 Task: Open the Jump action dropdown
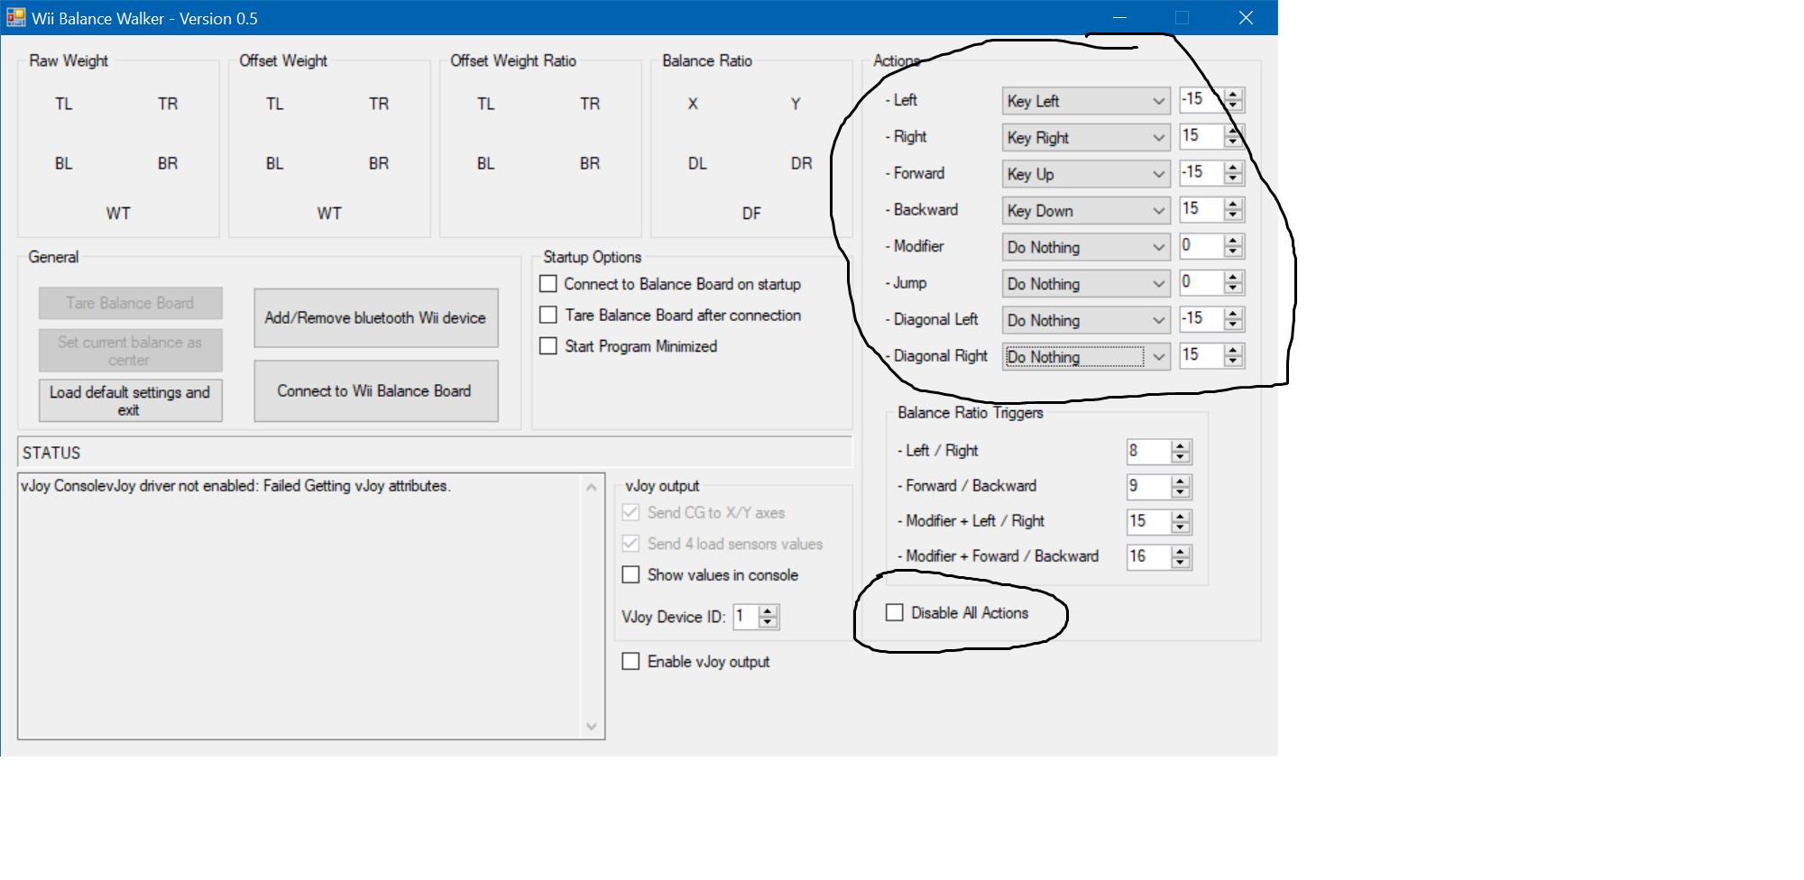[x=1086, y=283]
